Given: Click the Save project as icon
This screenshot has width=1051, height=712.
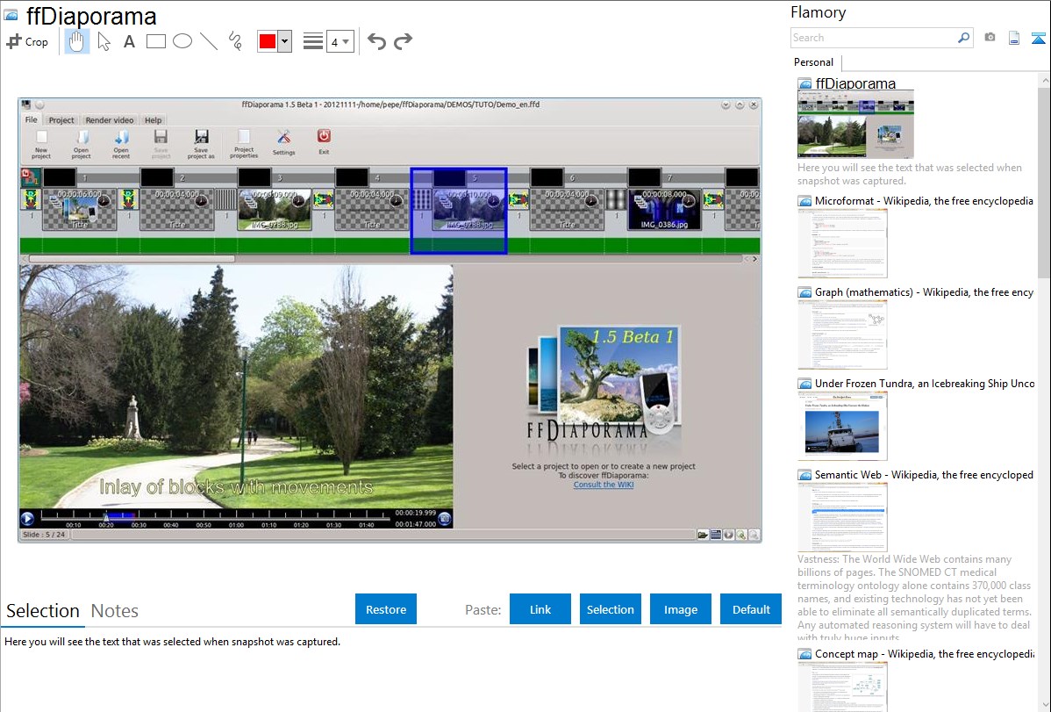Looking at the screenshot, I should (201, 144).
